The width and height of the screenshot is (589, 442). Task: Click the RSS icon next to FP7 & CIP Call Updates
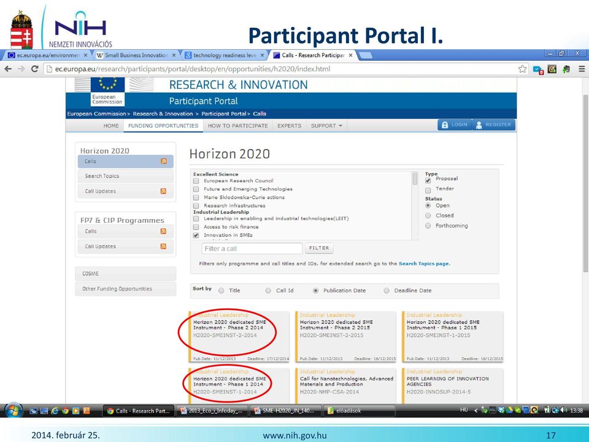163,246
